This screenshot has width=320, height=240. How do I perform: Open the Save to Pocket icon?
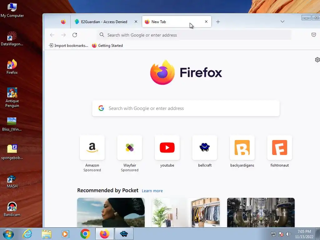point(314,35)
